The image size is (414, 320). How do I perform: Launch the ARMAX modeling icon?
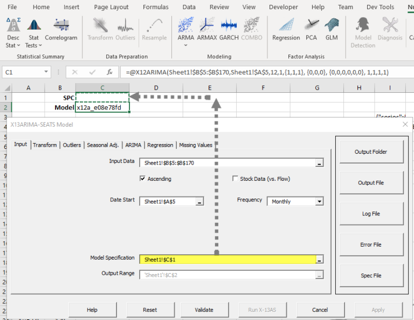click(x=207, y=29)
